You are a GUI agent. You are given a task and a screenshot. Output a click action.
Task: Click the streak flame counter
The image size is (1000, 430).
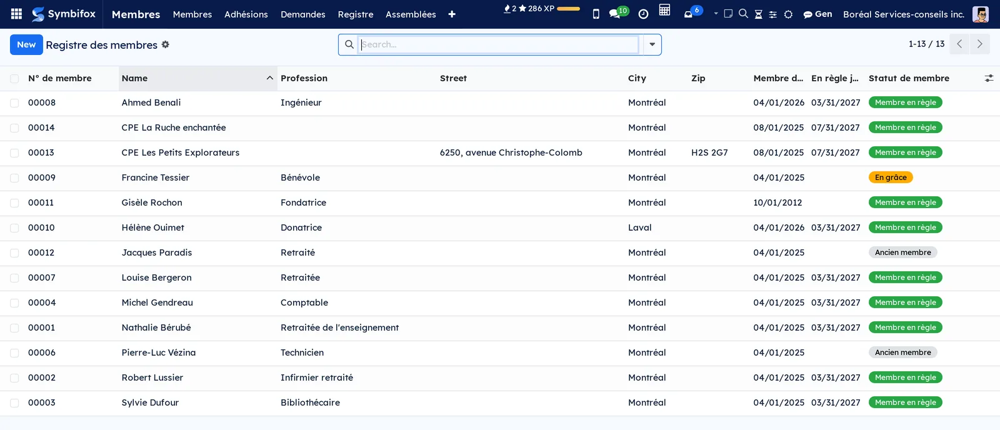(510, 9)
